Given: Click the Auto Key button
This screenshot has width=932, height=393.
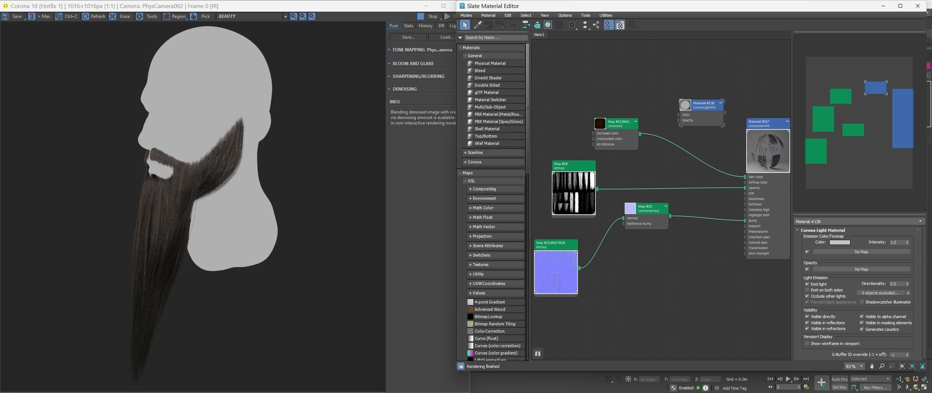Looking at the screenshot, I should pos(840,379).
